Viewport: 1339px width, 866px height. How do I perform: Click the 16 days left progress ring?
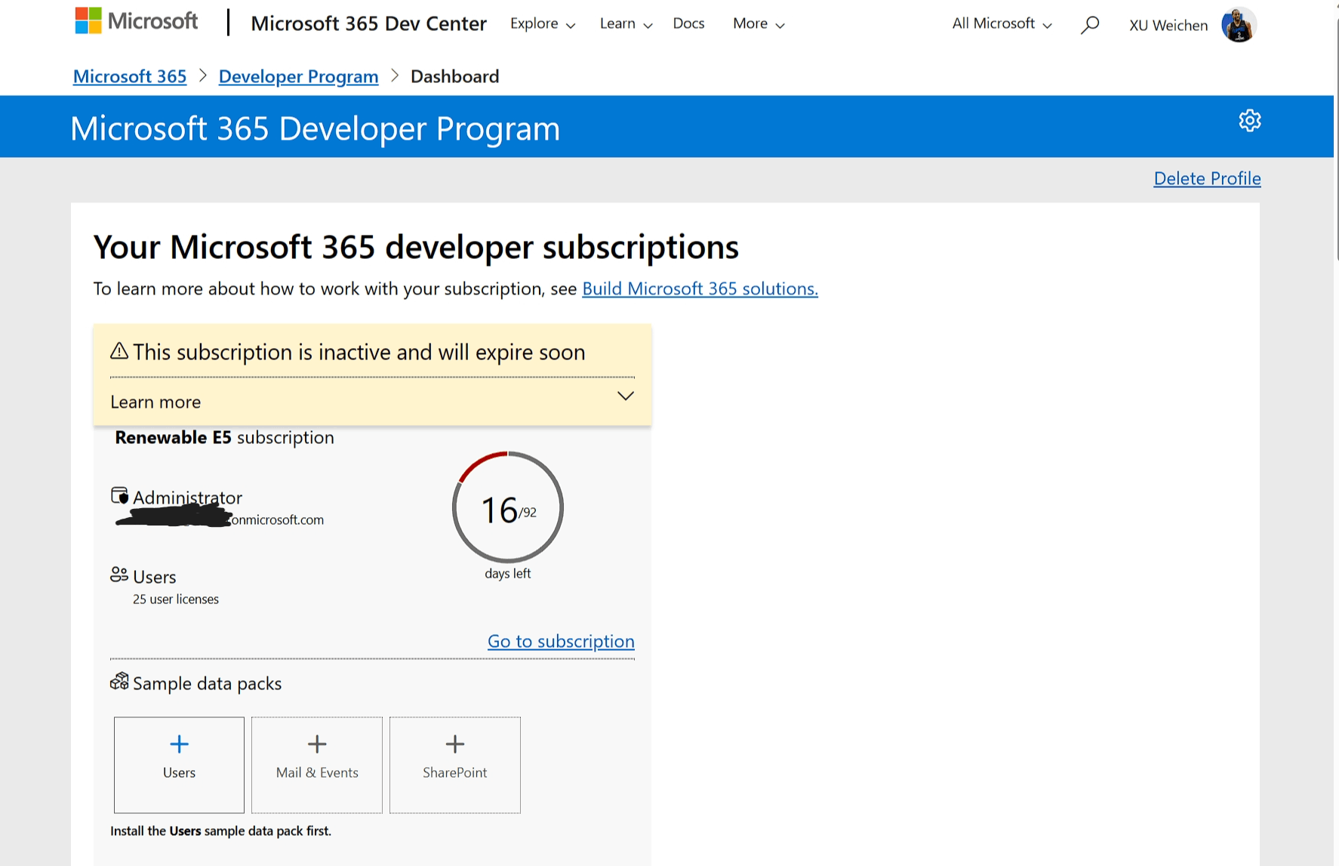508,507
